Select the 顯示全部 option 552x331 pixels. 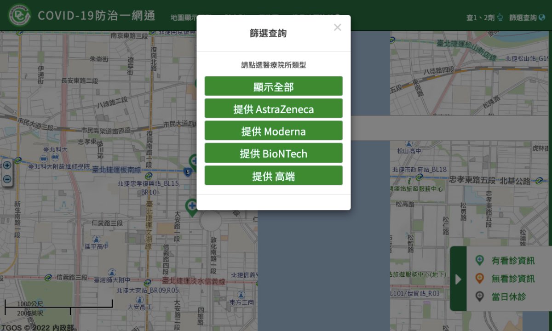273,86
